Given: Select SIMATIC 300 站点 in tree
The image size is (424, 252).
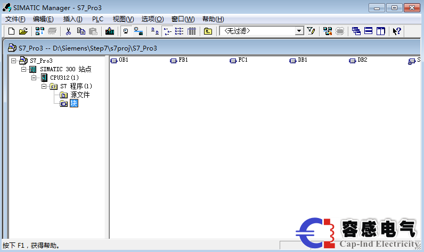Looking at the screenshot, I should 66,69.
